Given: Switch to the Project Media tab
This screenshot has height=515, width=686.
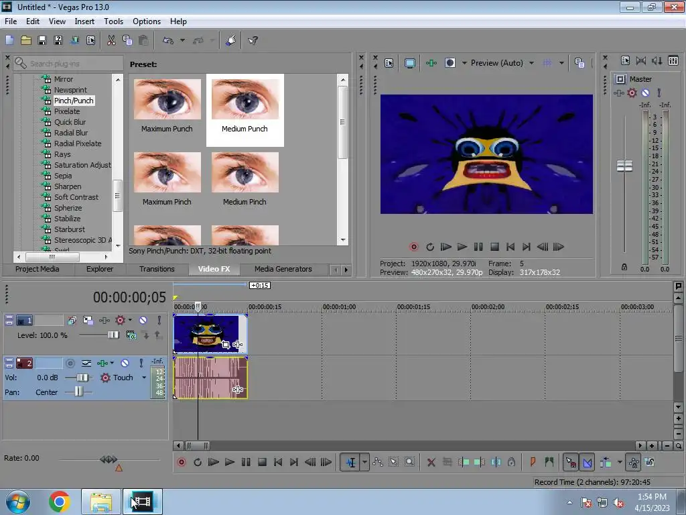Looking at the screenshot, I should pos(38,269).
